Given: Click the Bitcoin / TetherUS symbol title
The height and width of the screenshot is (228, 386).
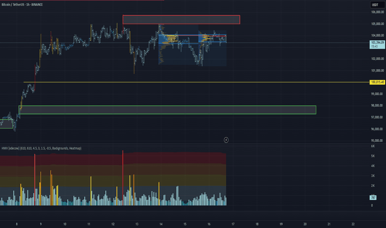Looking at the screenshot, I should 22,5.
